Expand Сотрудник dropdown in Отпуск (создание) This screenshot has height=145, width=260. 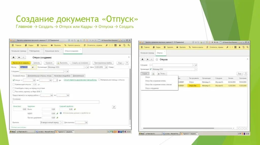65,71
